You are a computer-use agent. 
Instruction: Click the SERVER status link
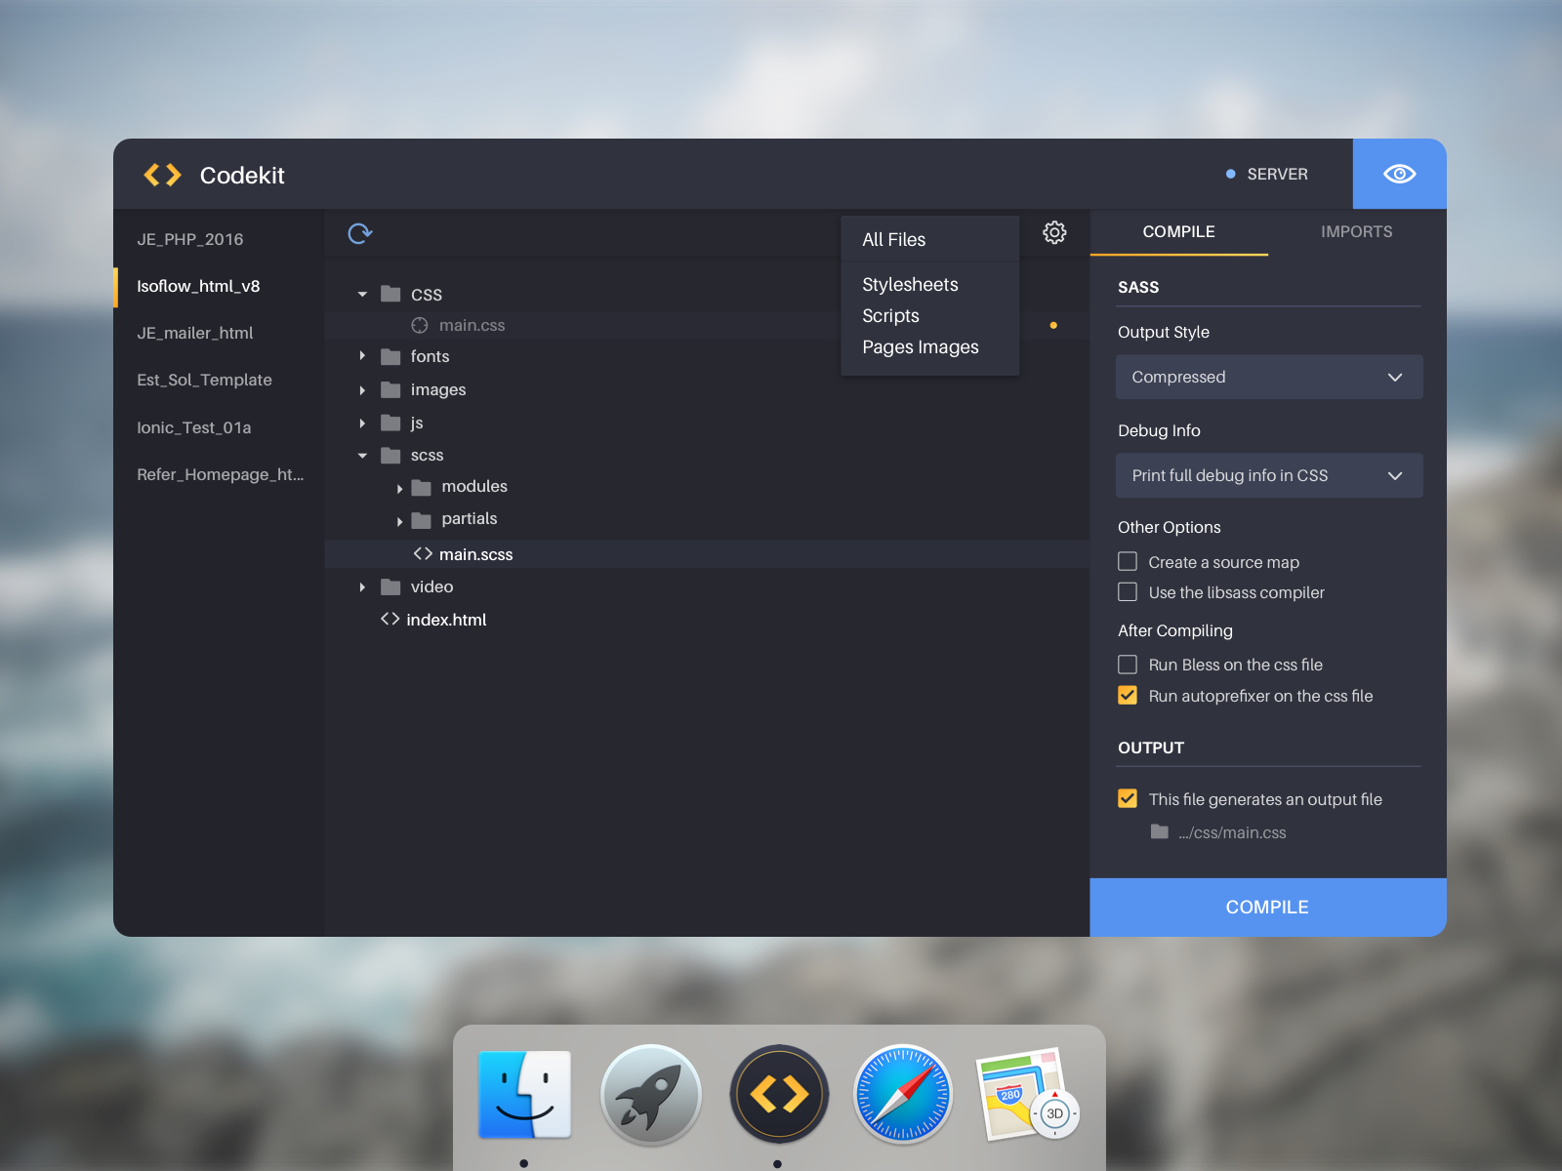point(1276,175)
